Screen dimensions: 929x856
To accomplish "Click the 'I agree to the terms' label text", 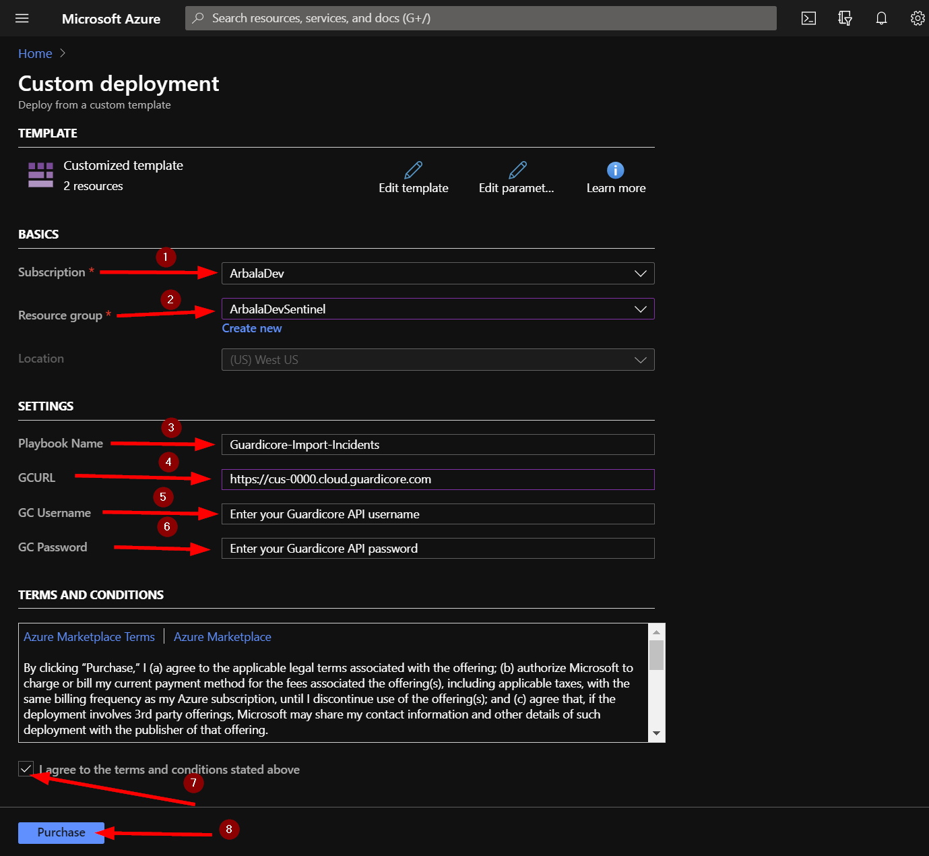I will pos(169,770).
